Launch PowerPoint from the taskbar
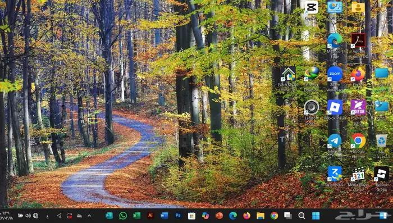The image size is (393, 223). (219, 216)
